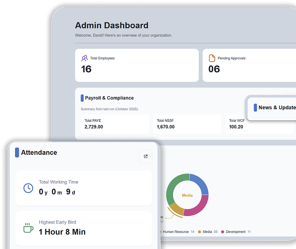Select the blue Human Resource donut segment

pyautogui.click(x=200, y=183)
